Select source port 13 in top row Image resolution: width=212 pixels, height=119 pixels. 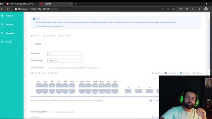pos(82,85)
